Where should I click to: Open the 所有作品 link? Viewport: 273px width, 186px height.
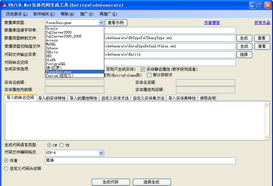coord(262,23)
